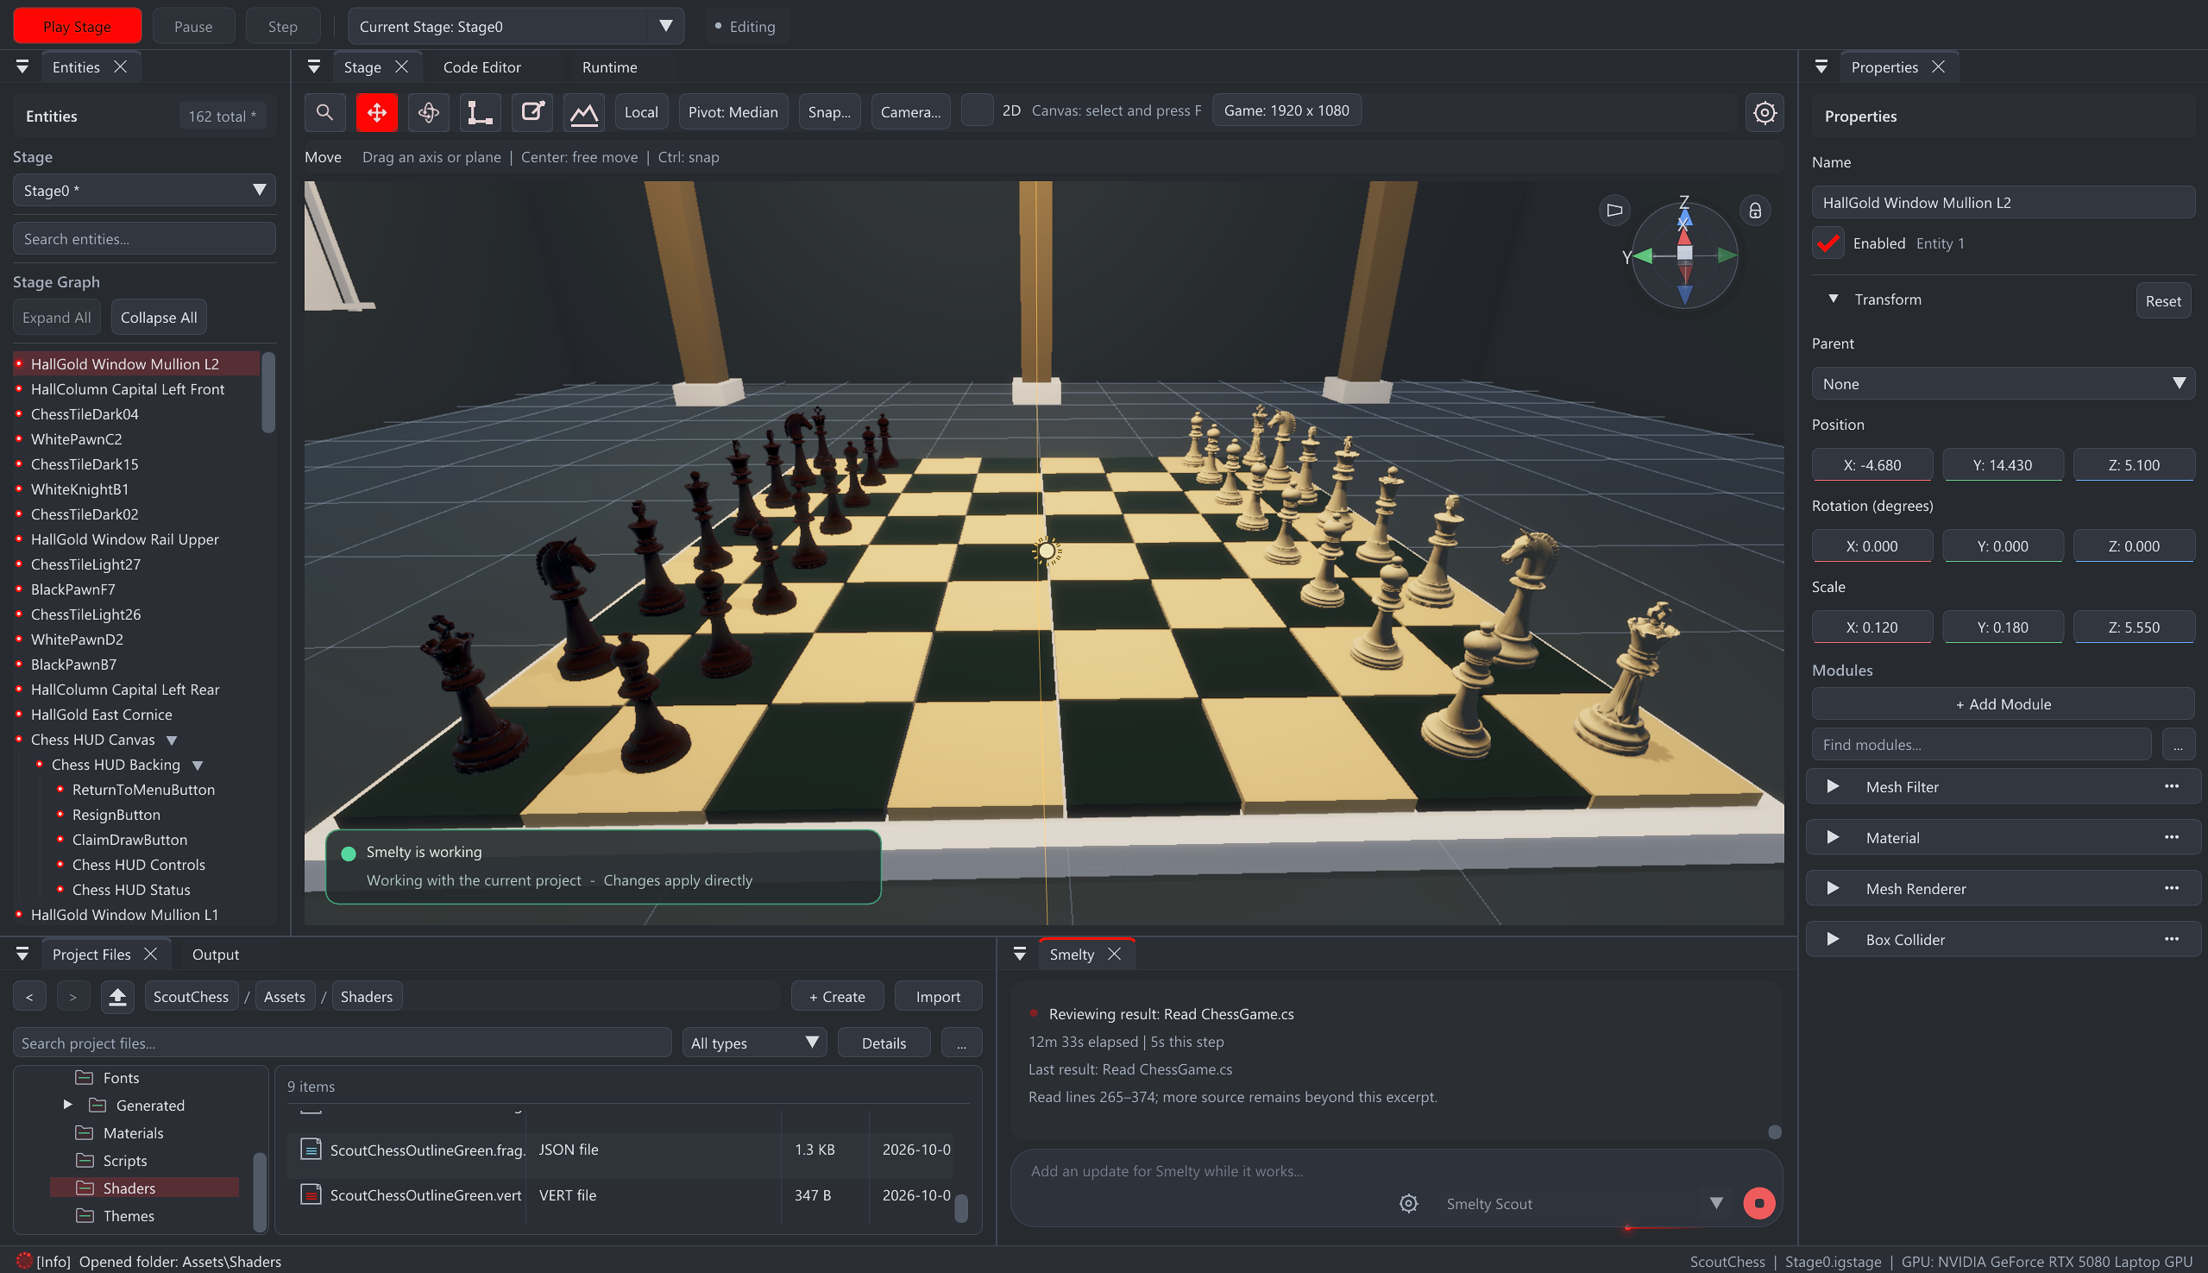Open the Current Stage dropdown
Viewport: 2208px width, 1273px height.
click(x=516, y=26)
